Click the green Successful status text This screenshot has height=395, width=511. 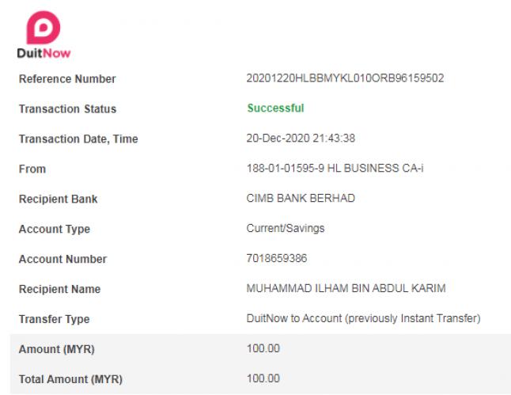pos(276,108)
